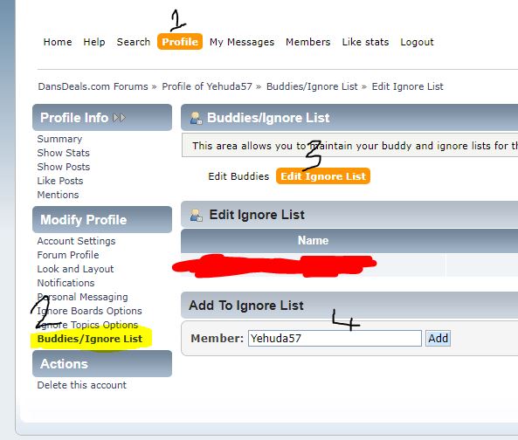Open the Home menu item
Image resolution: width=518 pixels, height=440 pixels.
58,42
